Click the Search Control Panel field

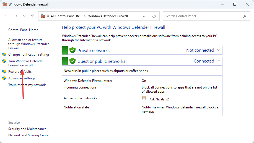[x=203, y=16]
